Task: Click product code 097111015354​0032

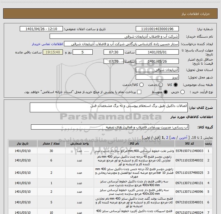Action: pyautogui.click(x=189, y=160)
